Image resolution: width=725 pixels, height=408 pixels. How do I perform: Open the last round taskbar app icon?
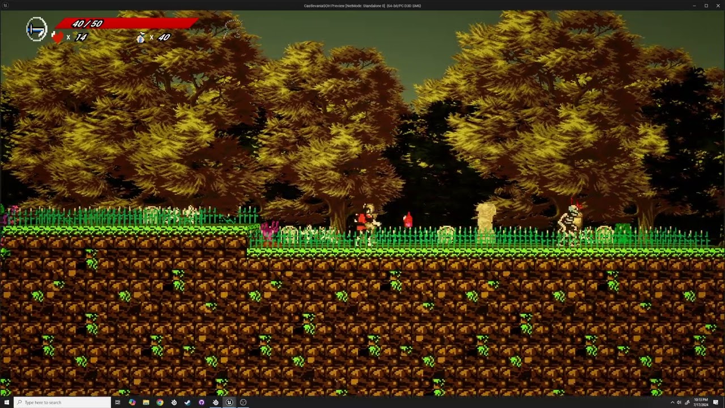point(243,402)
